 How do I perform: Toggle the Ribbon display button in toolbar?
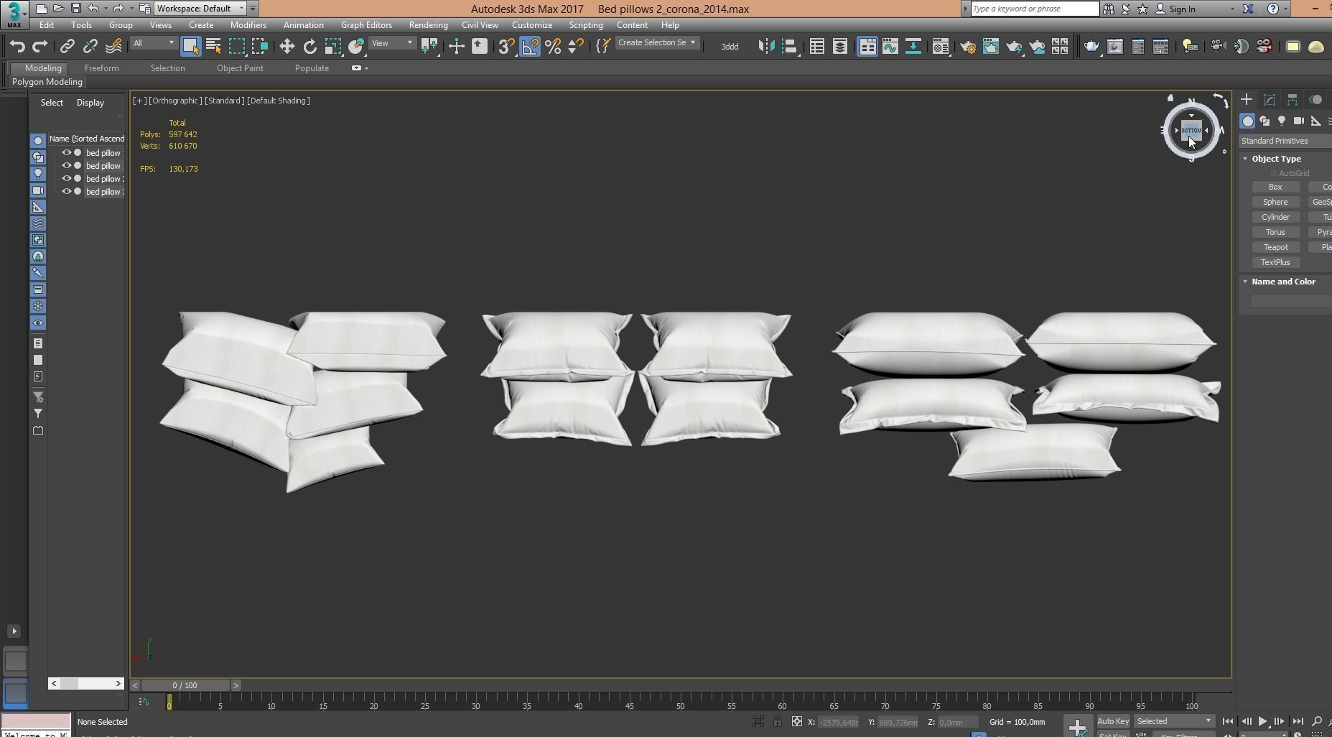[867, 47]
